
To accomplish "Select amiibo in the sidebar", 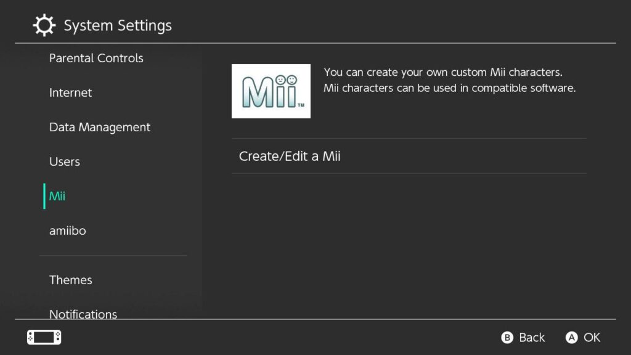I will 68,231.
